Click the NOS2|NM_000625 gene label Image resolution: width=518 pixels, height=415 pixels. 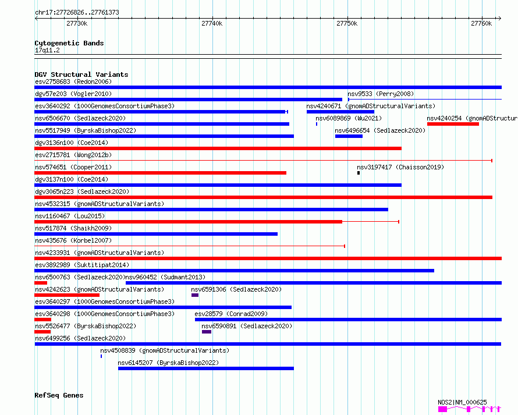pyautogui.click(x=462, y=402)
